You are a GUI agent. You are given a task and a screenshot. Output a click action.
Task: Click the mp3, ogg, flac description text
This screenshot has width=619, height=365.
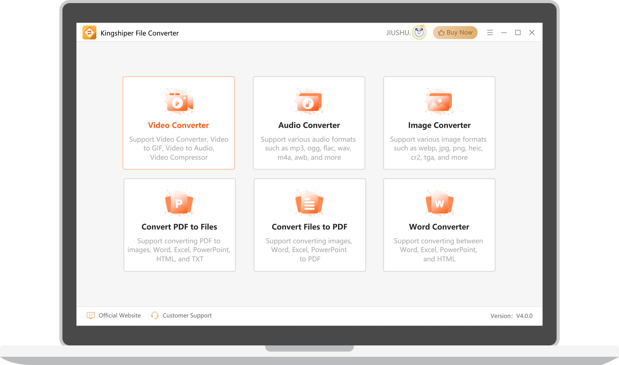308,148
